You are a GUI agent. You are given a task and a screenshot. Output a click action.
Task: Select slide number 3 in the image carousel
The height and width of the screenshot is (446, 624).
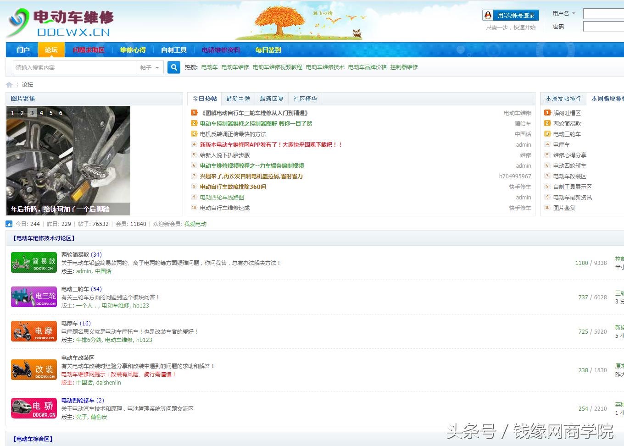(x=33, y=112)
